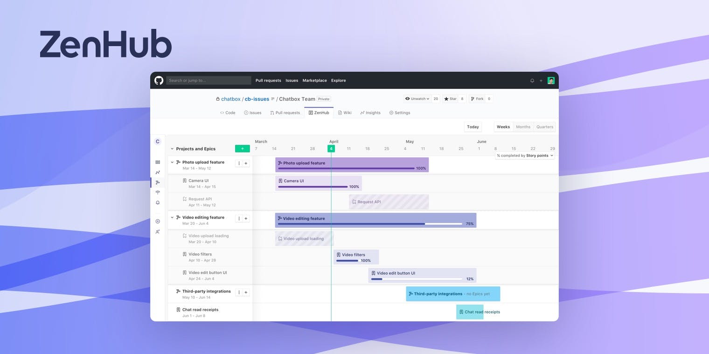Open the milestones signpost icon in ZenHub sidebar
The height and width of the screenshot is (354, 709).
(x=158, y=192)
